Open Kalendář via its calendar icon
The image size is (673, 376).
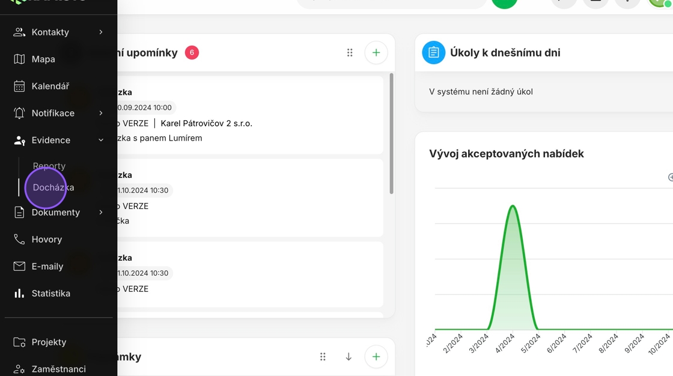click(x=19, y=86)
